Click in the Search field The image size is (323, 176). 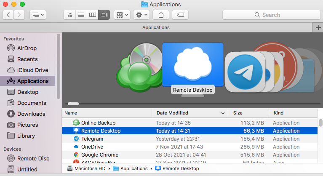coord(272,15)
